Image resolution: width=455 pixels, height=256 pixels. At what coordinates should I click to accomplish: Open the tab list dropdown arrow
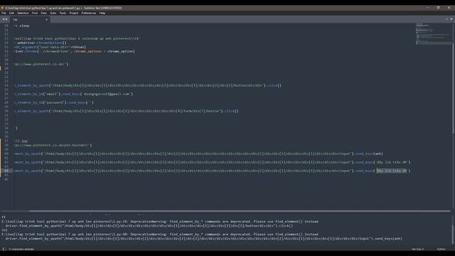pos(451,19)
